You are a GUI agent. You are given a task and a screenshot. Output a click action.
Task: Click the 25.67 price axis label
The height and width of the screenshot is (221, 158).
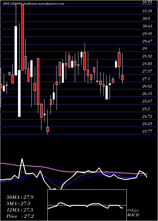pos(147,101)
